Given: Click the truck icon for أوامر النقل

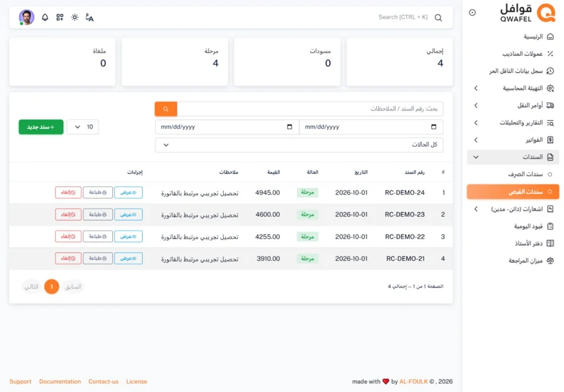Looking at the screenshot, I should click(x=550, y=105).
